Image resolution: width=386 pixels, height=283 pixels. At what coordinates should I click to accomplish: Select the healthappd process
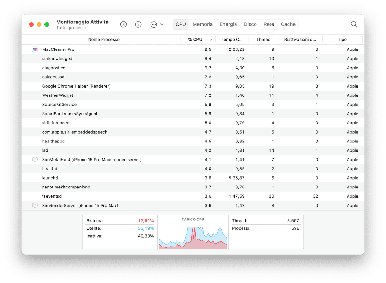point(193,141)
